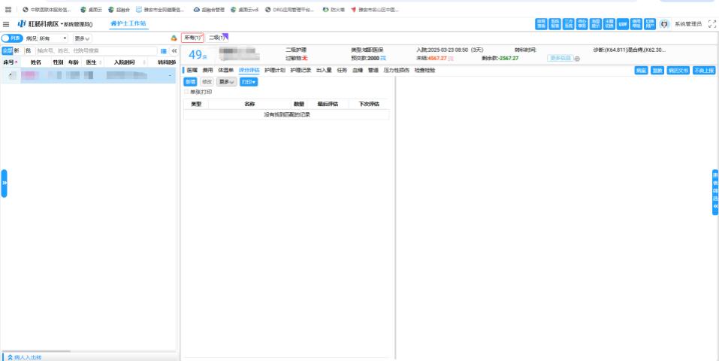Open the small icon beside 更多信息
The width and height of the screenshot is (719, 361).
[x=577, y=59]
